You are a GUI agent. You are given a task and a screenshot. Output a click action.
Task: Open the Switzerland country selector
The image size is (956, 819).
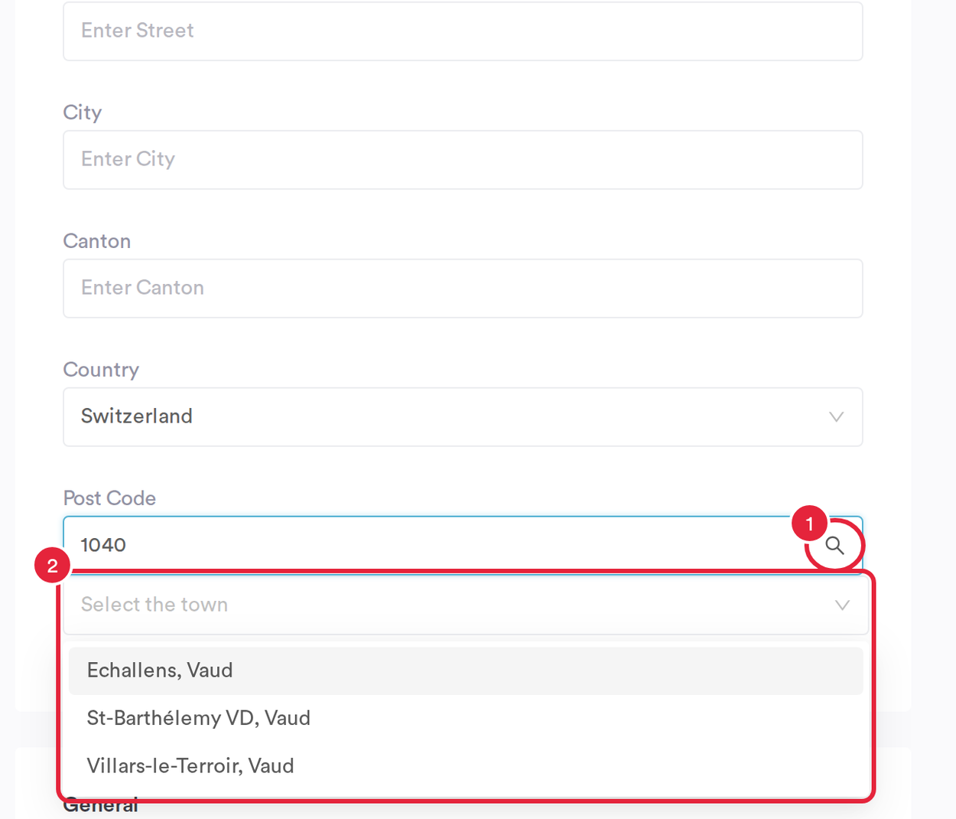463,417
